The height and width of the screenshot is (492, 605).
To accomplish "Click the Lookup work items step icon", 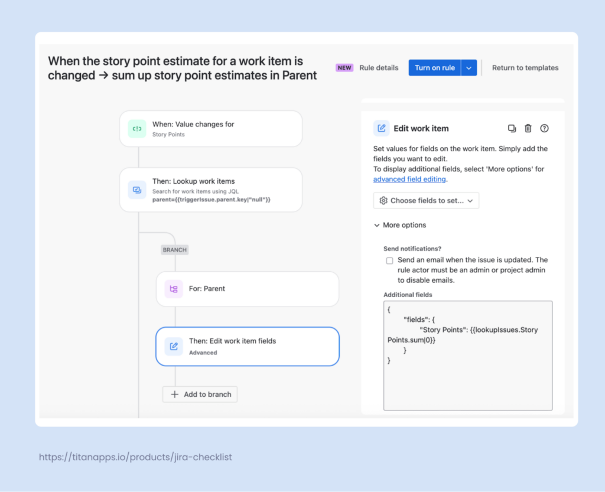I will coord(137,189).
